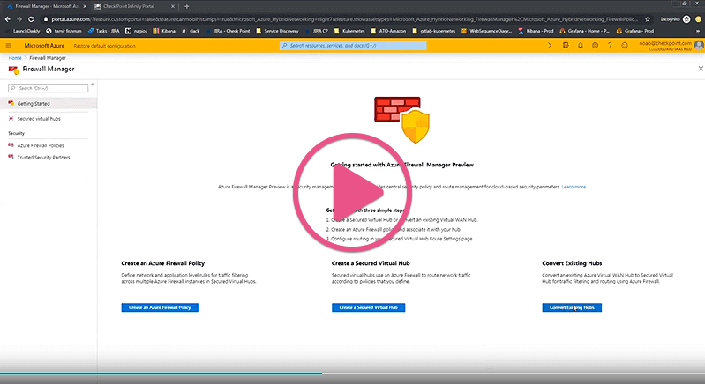Open the feedback smiley icon

click(625, 45)
